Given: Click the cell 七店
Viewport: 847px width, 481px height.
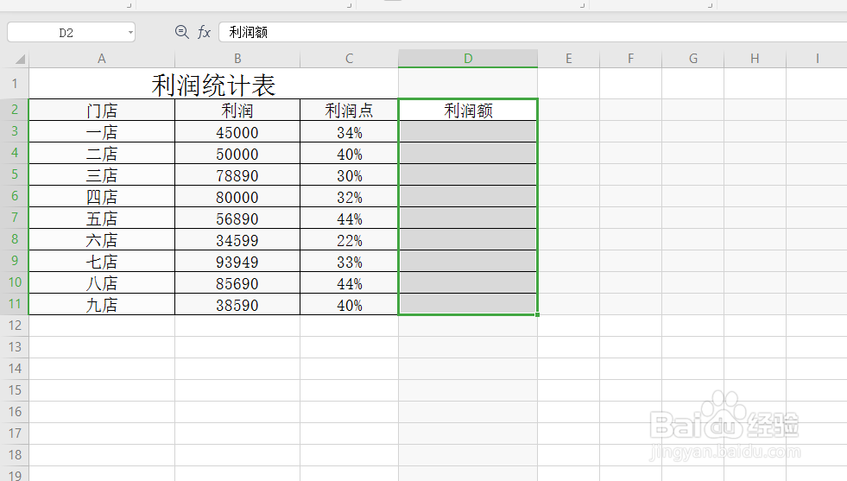Looking at the screenshot, I should point(102,262).
